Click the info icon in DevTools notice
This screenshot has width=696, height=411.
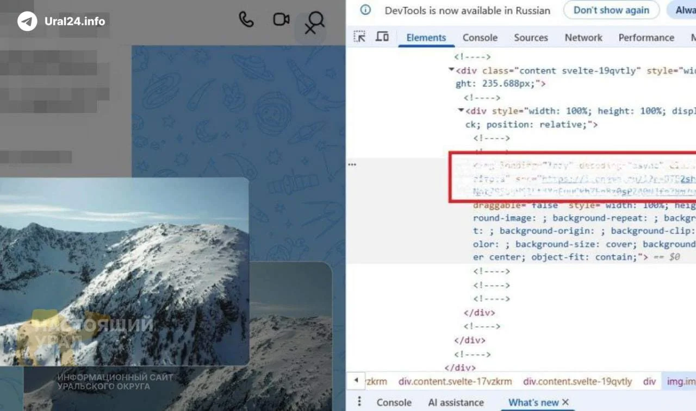tap(366, 10)
